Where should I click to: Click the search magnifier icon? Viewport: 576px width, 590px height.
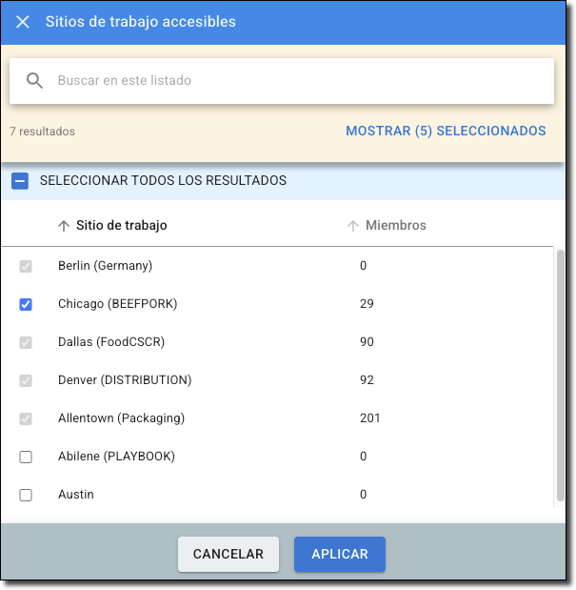pos(35,81)
